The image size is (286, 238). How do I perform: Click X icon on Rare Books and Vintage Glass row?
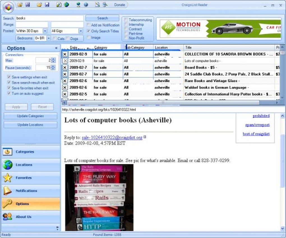(65, 81)
